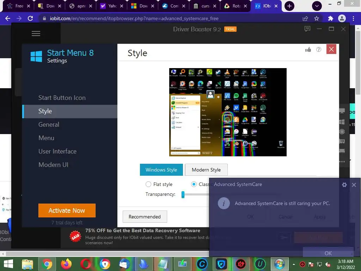Launch Firefox from the taskbar
The width and height of the screenshot is (361, 271).
(66, 264)
